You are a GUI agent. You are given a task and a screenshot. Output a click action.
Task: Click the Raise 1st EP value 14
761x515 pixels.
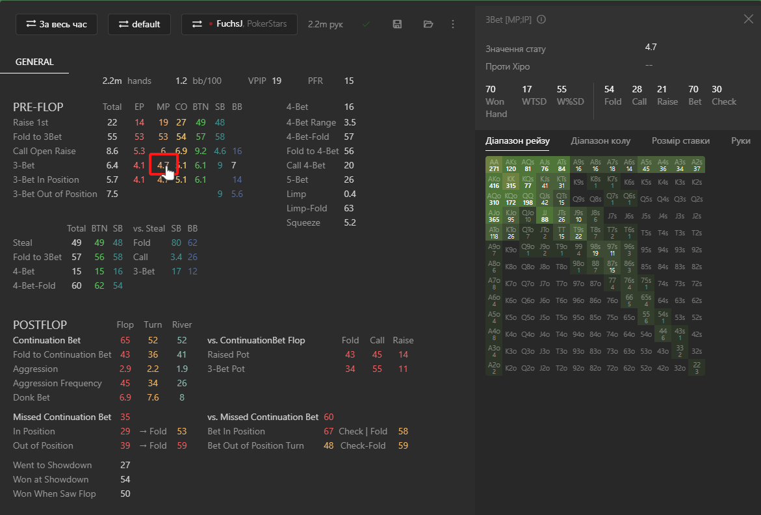pos(139,122)
